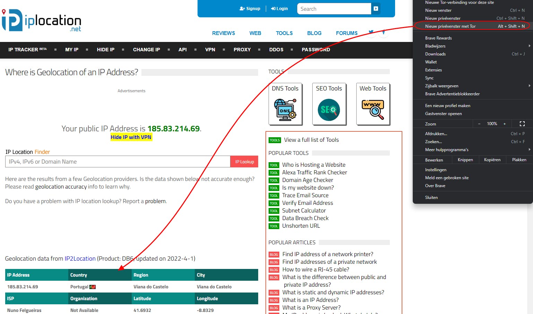Screen dimensions: 533x314
Task: Decrease zoom with the minus button
Action: (x=479, y=124)
